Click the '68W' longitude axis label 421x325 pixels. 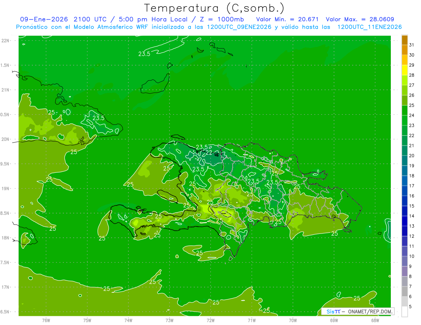[375, 320]
